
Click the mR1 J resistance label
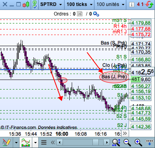(x=120, y=32)
